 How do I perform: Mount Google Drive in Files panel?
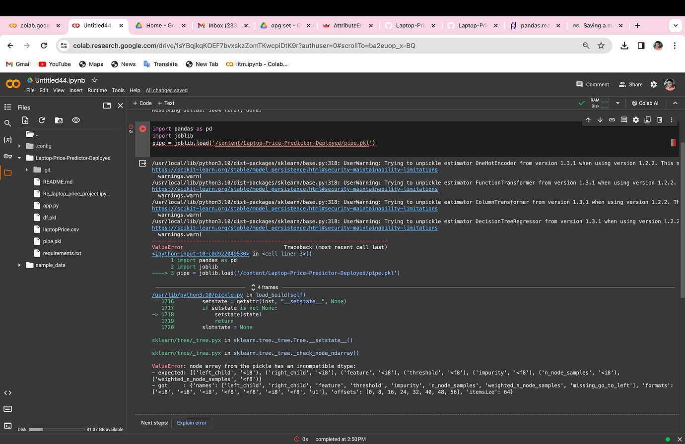click(x=59, y=120)
